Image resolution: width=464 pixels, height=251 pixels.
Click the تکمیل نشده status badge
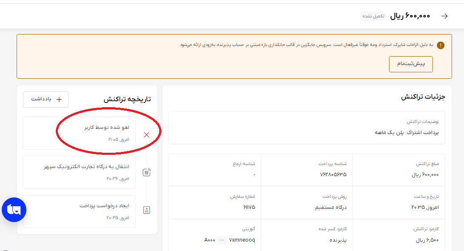[x=373, y=16]
